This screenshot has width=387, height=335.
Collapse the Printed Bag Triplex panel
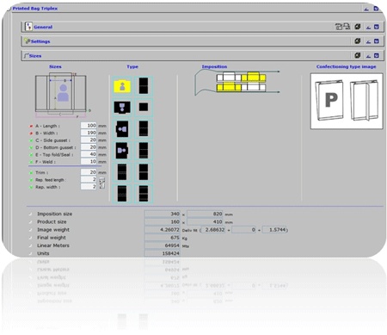coord(366,9)
